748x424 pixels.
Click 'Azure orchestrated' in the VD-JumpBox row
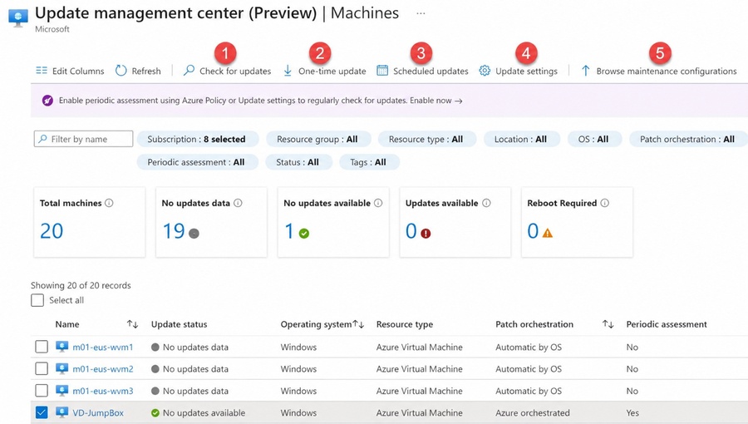pyautogui.click(x=533, y=413)
